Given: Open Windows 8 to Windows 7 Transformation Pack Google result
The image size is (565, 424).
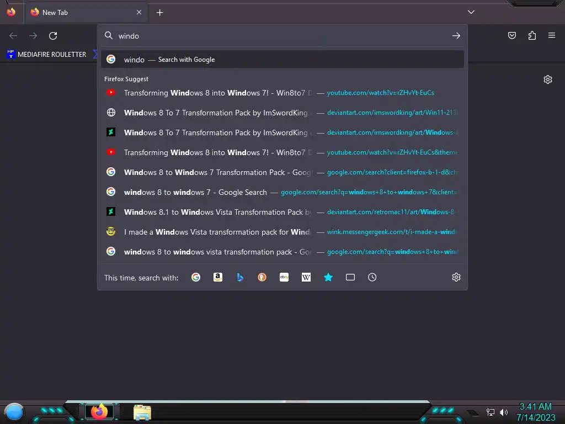Looking at the screenshot, I should coord(282,172).
